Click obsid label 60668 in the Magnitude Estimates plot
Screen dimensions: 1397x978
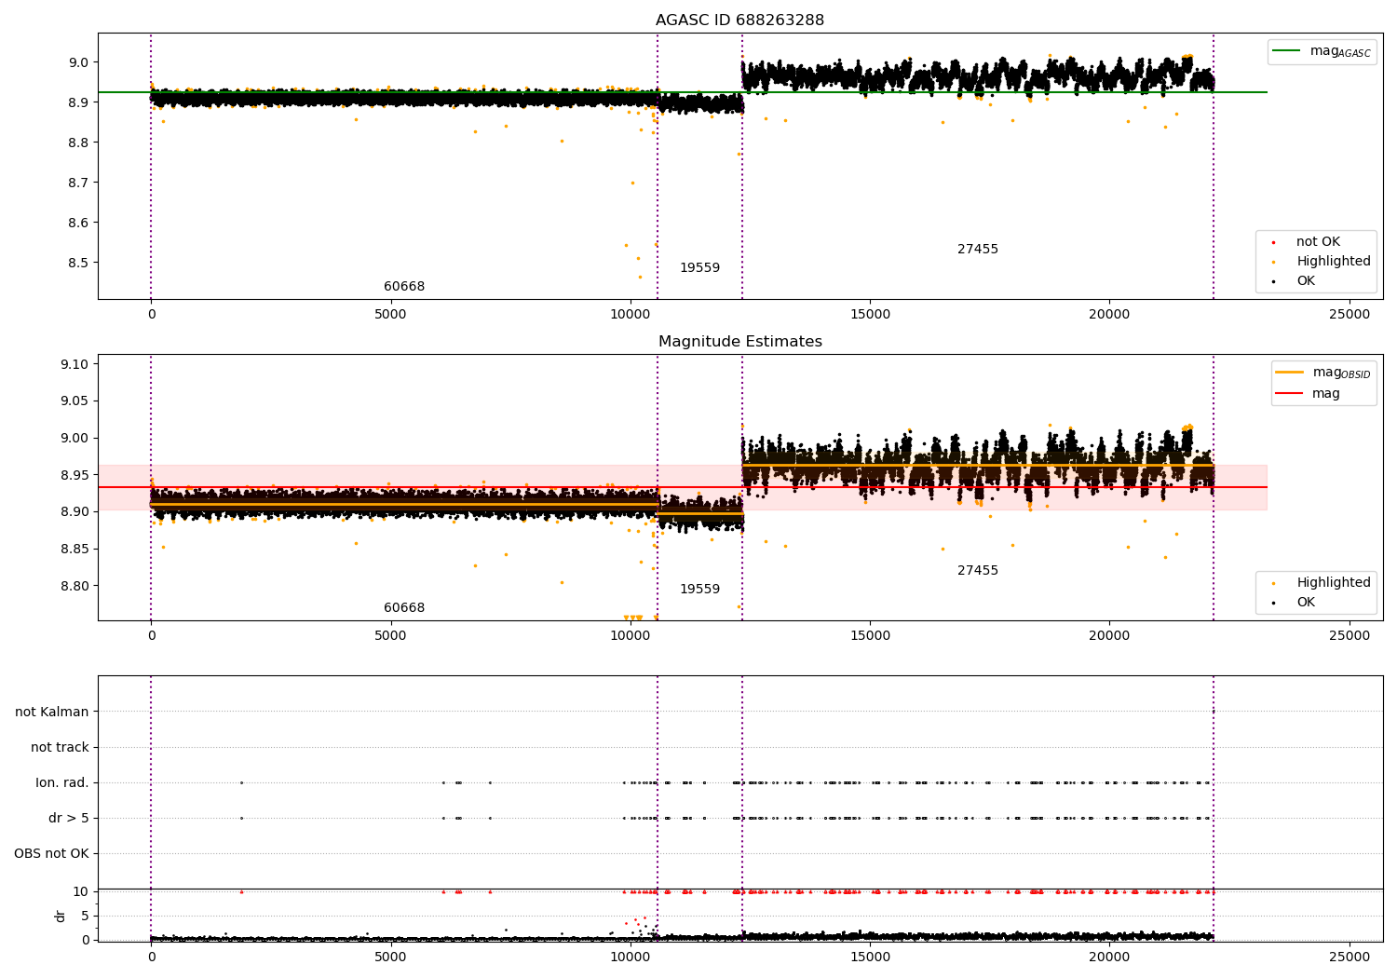(x=404, y=608)
